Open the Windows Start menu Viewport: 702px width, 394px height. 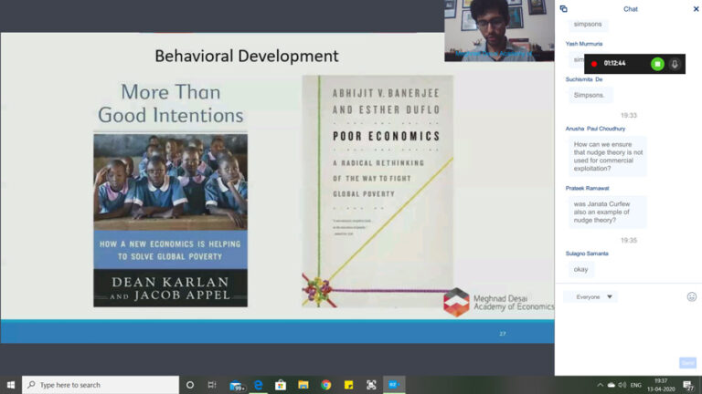tap(11, 385)
